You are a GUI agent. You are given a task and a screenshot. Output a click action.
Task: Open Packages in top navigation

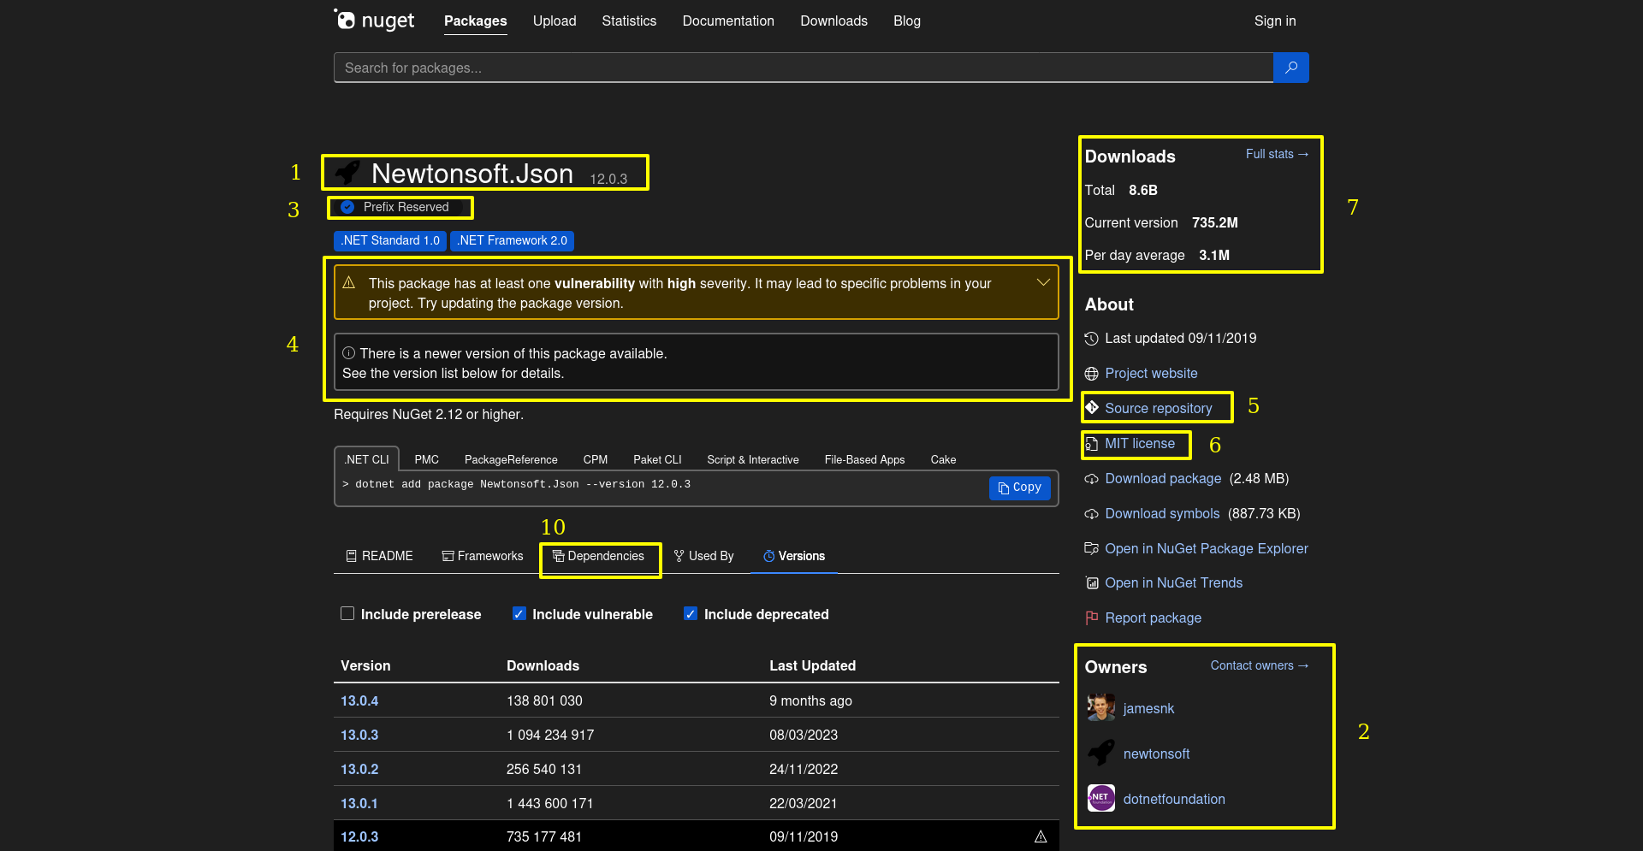coord(475,21)
